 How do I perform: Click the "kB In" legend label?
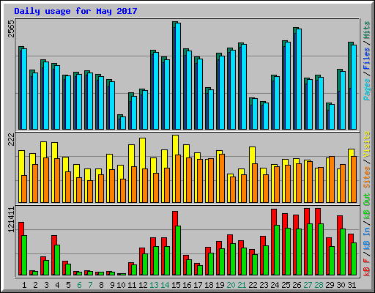[366, 239]
